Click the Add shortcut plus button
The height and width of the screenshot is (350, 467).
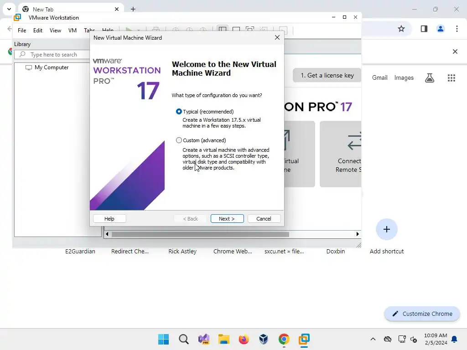click(387, 229)
